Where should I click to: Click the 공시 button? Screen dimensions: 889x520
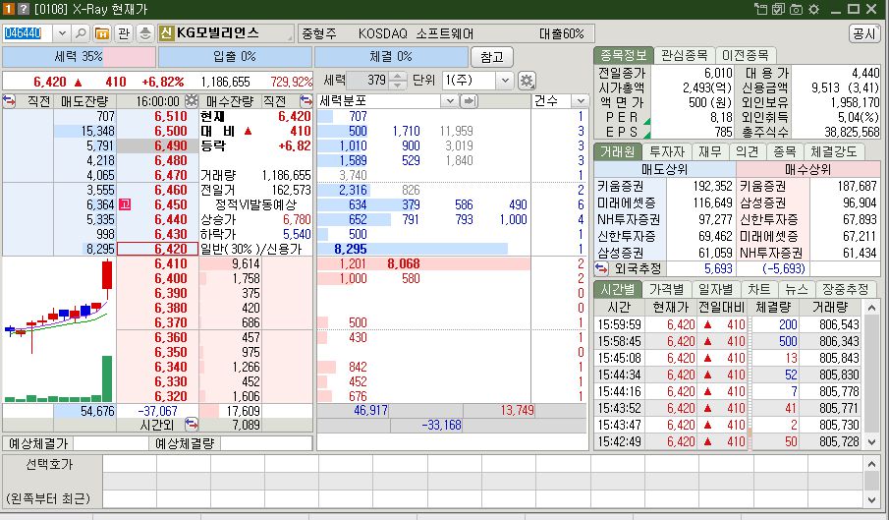pyautogui.click(x=864, y=33)
